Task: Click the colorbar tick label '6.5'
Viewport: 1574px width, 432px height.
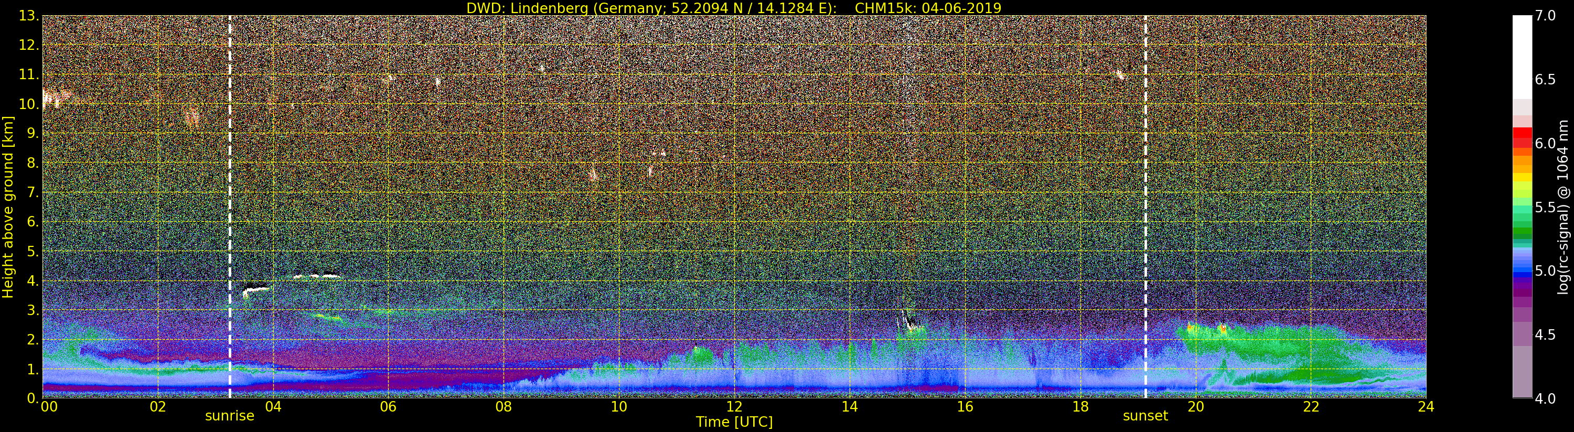Action: pos(1545,80)
